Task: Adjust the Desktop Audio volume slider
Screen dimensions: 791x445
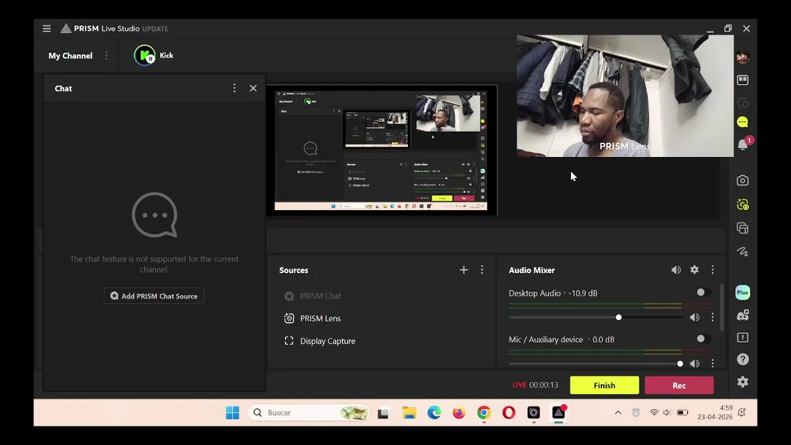Action: coord(594,318)
